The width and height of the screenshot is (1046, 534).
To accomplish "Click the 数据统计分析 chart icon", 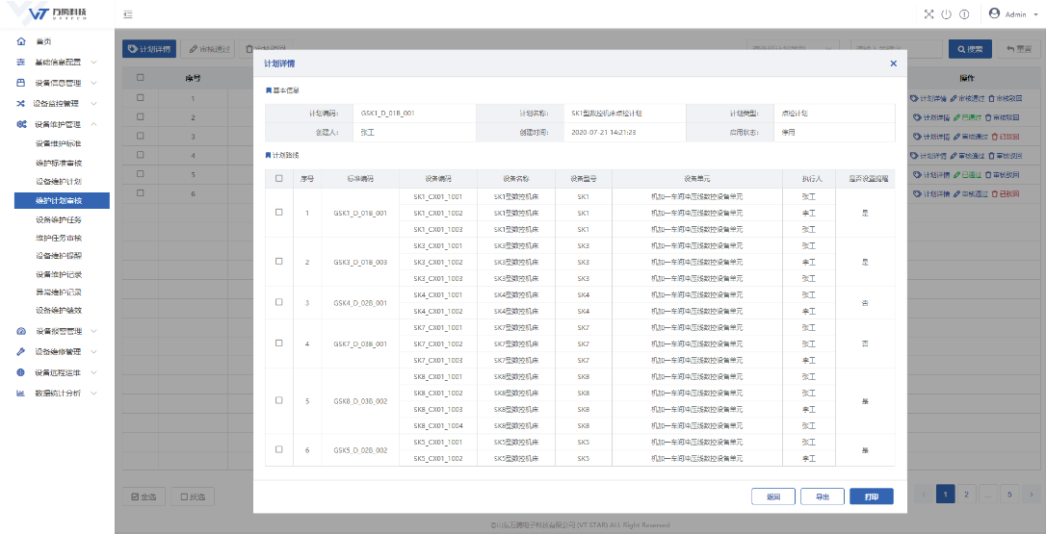I will (20, 394).
